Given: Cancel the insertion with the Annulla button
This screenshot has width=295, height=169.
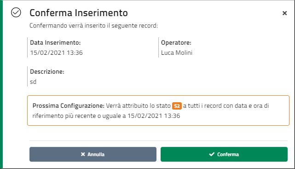Looking at the screenshot, I should point(93,154).
